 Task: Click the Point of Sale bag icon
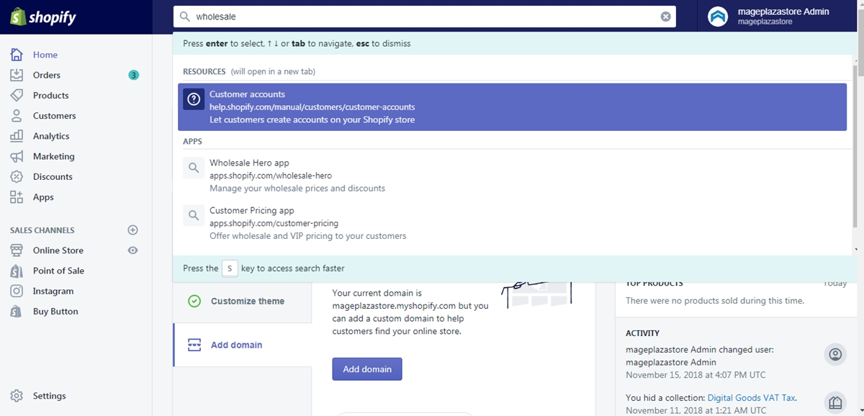pyautogui.click(x=17, y=271)
